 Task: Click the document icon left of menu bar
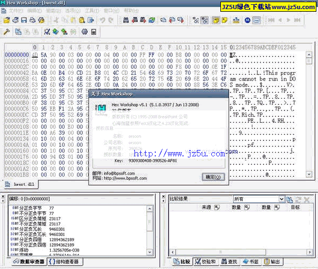[x=3, y=11]
